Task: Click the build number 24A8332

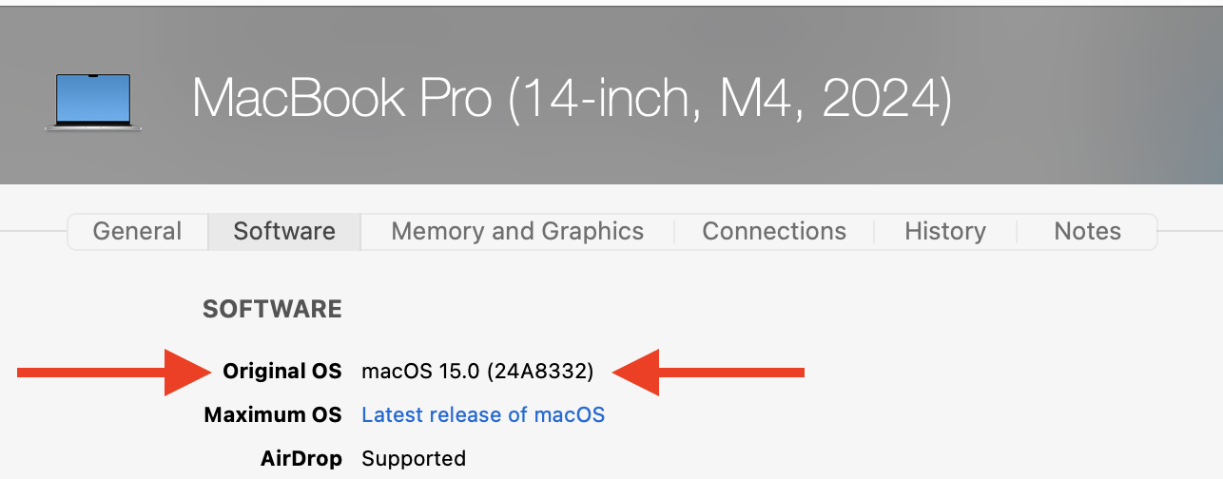Action: point(540,372)
